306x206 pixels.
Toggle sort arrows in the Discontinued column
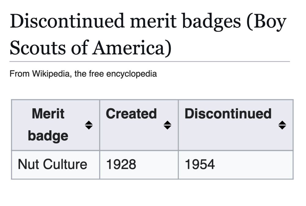282,125
